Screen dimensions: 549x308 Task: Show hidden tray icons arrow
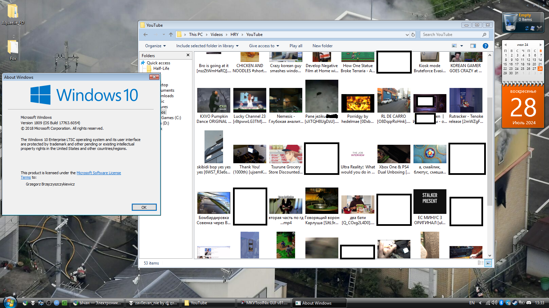pos(480,303)
